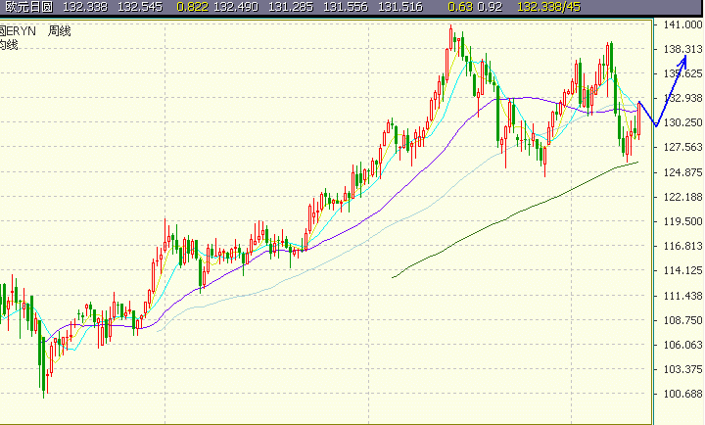Select the latest red candle before blue projection
Viewport: 705px width, 425px height.
[639, 120]
